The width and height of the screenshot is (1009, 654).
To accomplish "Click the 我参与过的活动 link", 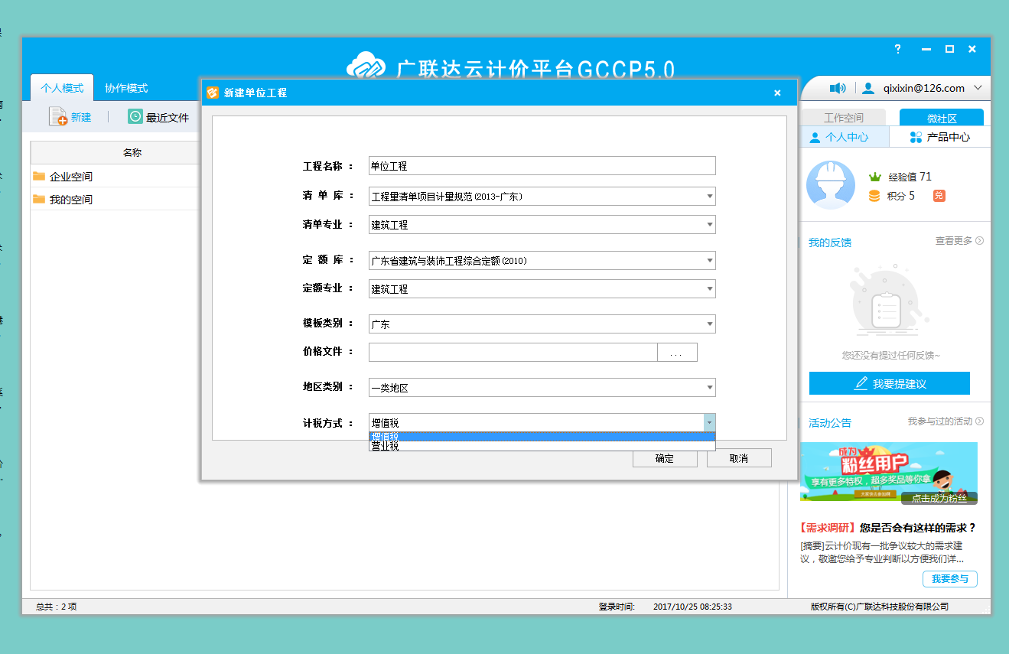I will tap(939, 421).
